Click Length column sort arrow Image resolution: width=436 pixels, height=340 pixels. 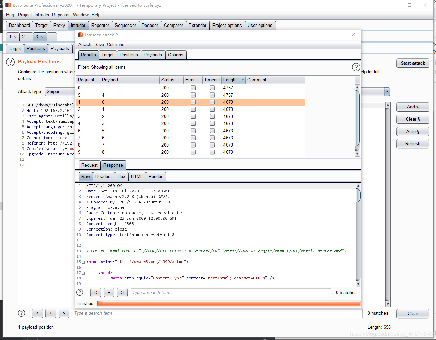pyautogui.click(x=243, y=80)
